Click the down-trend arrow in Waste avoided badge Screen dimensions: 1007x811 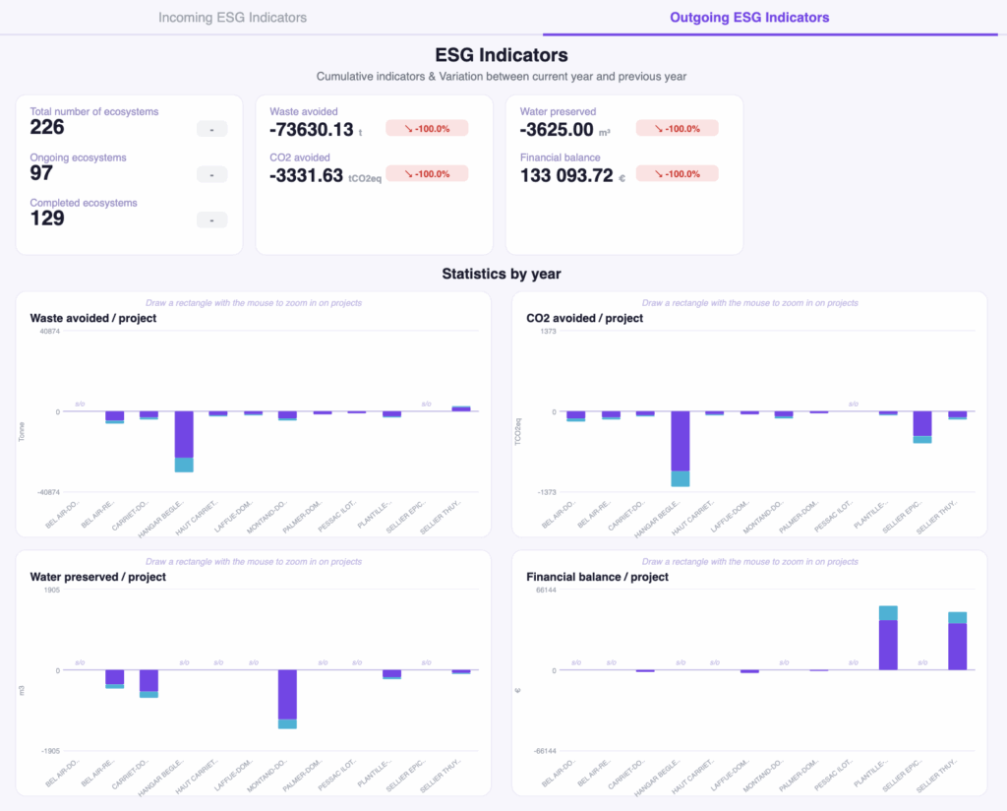point(395,128)
